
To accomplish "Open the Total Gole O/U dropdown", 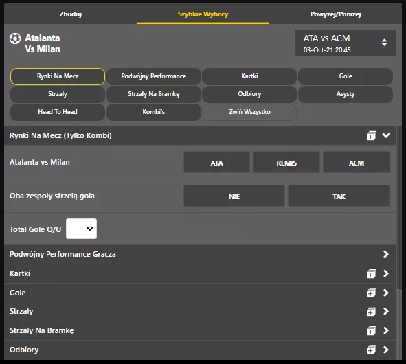I will point(81,229).
